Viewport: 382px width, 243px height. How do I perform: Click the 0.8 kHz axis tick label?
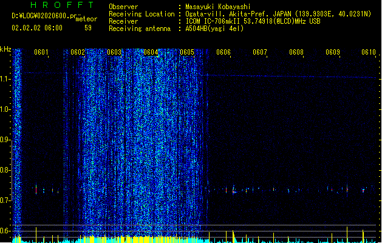[5, 170]
